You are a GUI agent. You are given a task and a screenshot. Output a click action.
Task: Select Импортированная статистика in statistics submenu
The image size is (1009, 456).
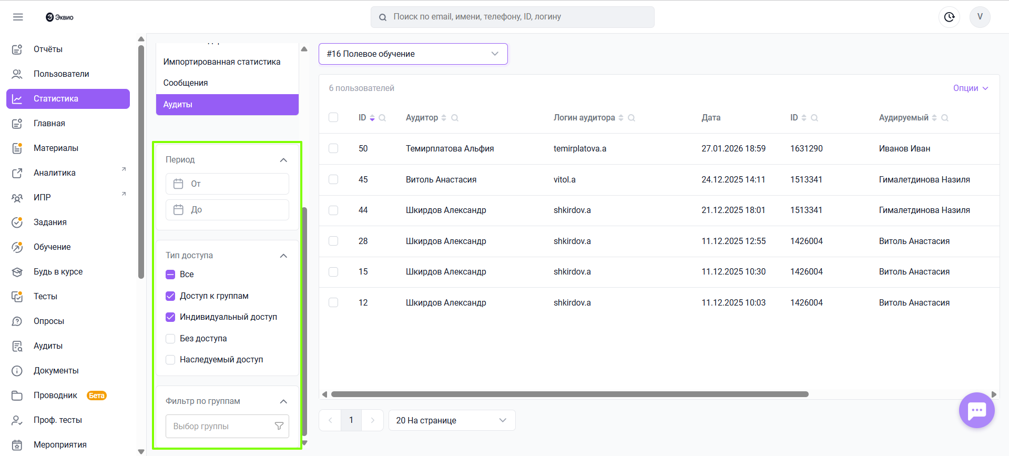[x=221, y=62]
